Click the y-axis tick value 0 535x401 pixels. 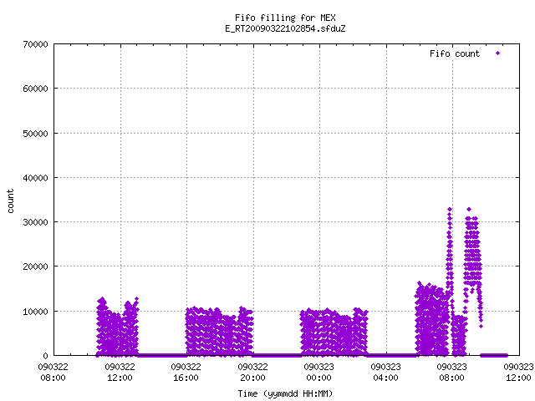45,356
